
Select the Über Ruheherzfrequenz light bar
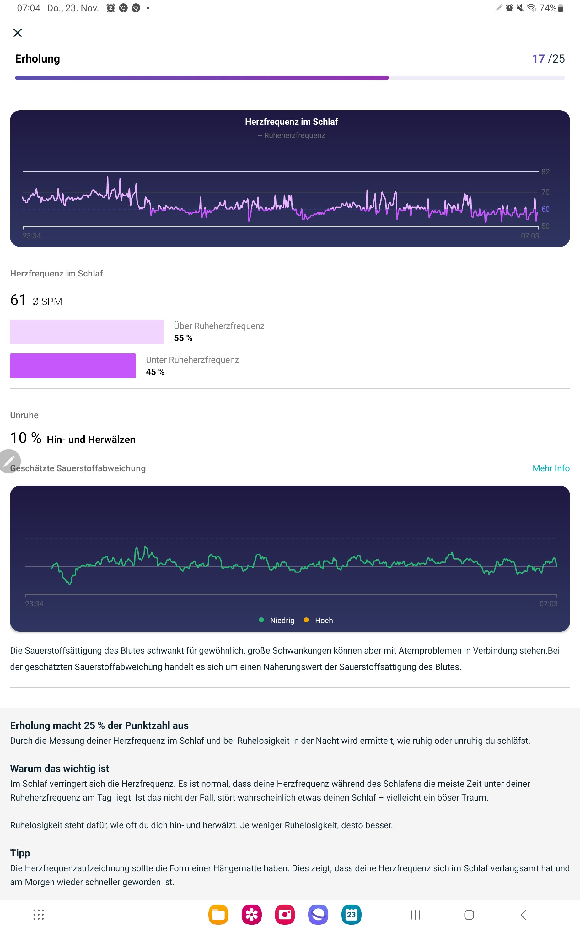coord(87,332)
